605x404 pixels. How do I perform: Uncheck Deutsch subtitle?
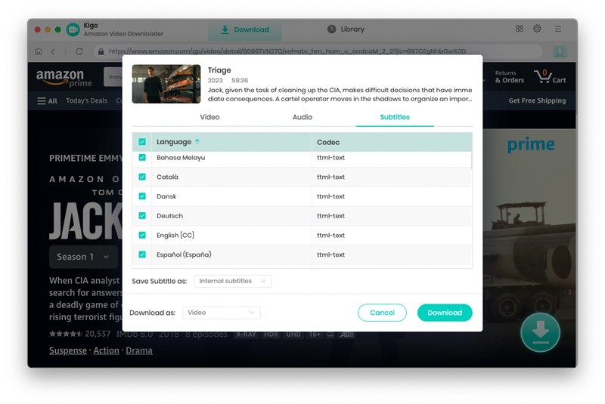[x=142, y=216]
